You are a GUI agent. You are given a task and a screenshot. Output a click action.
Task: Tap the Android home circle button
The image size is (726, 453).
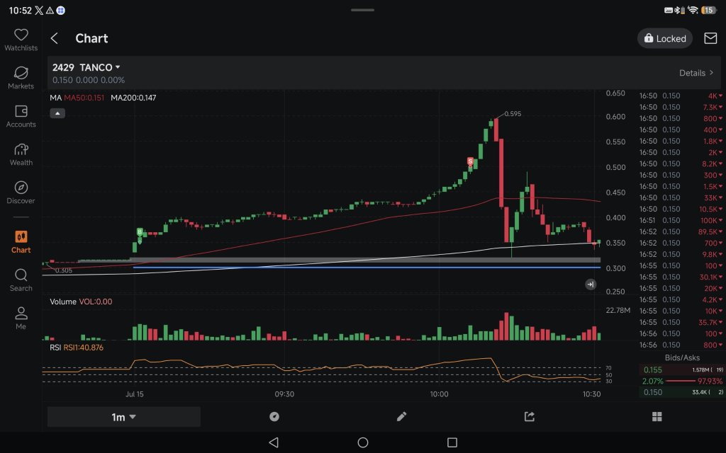(363, 442)
